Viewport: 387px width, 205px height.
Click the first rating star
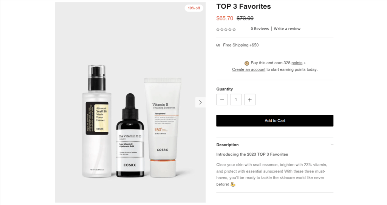[218, 29]
